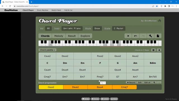179x101 pixels.
Task: Click the home icon by OneMotion
Action: (160, 20)
